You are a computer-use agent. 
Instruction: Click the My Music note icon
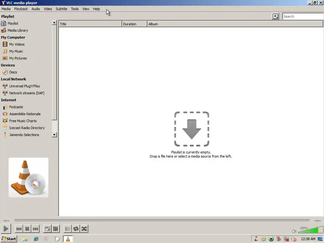(5, 51)
